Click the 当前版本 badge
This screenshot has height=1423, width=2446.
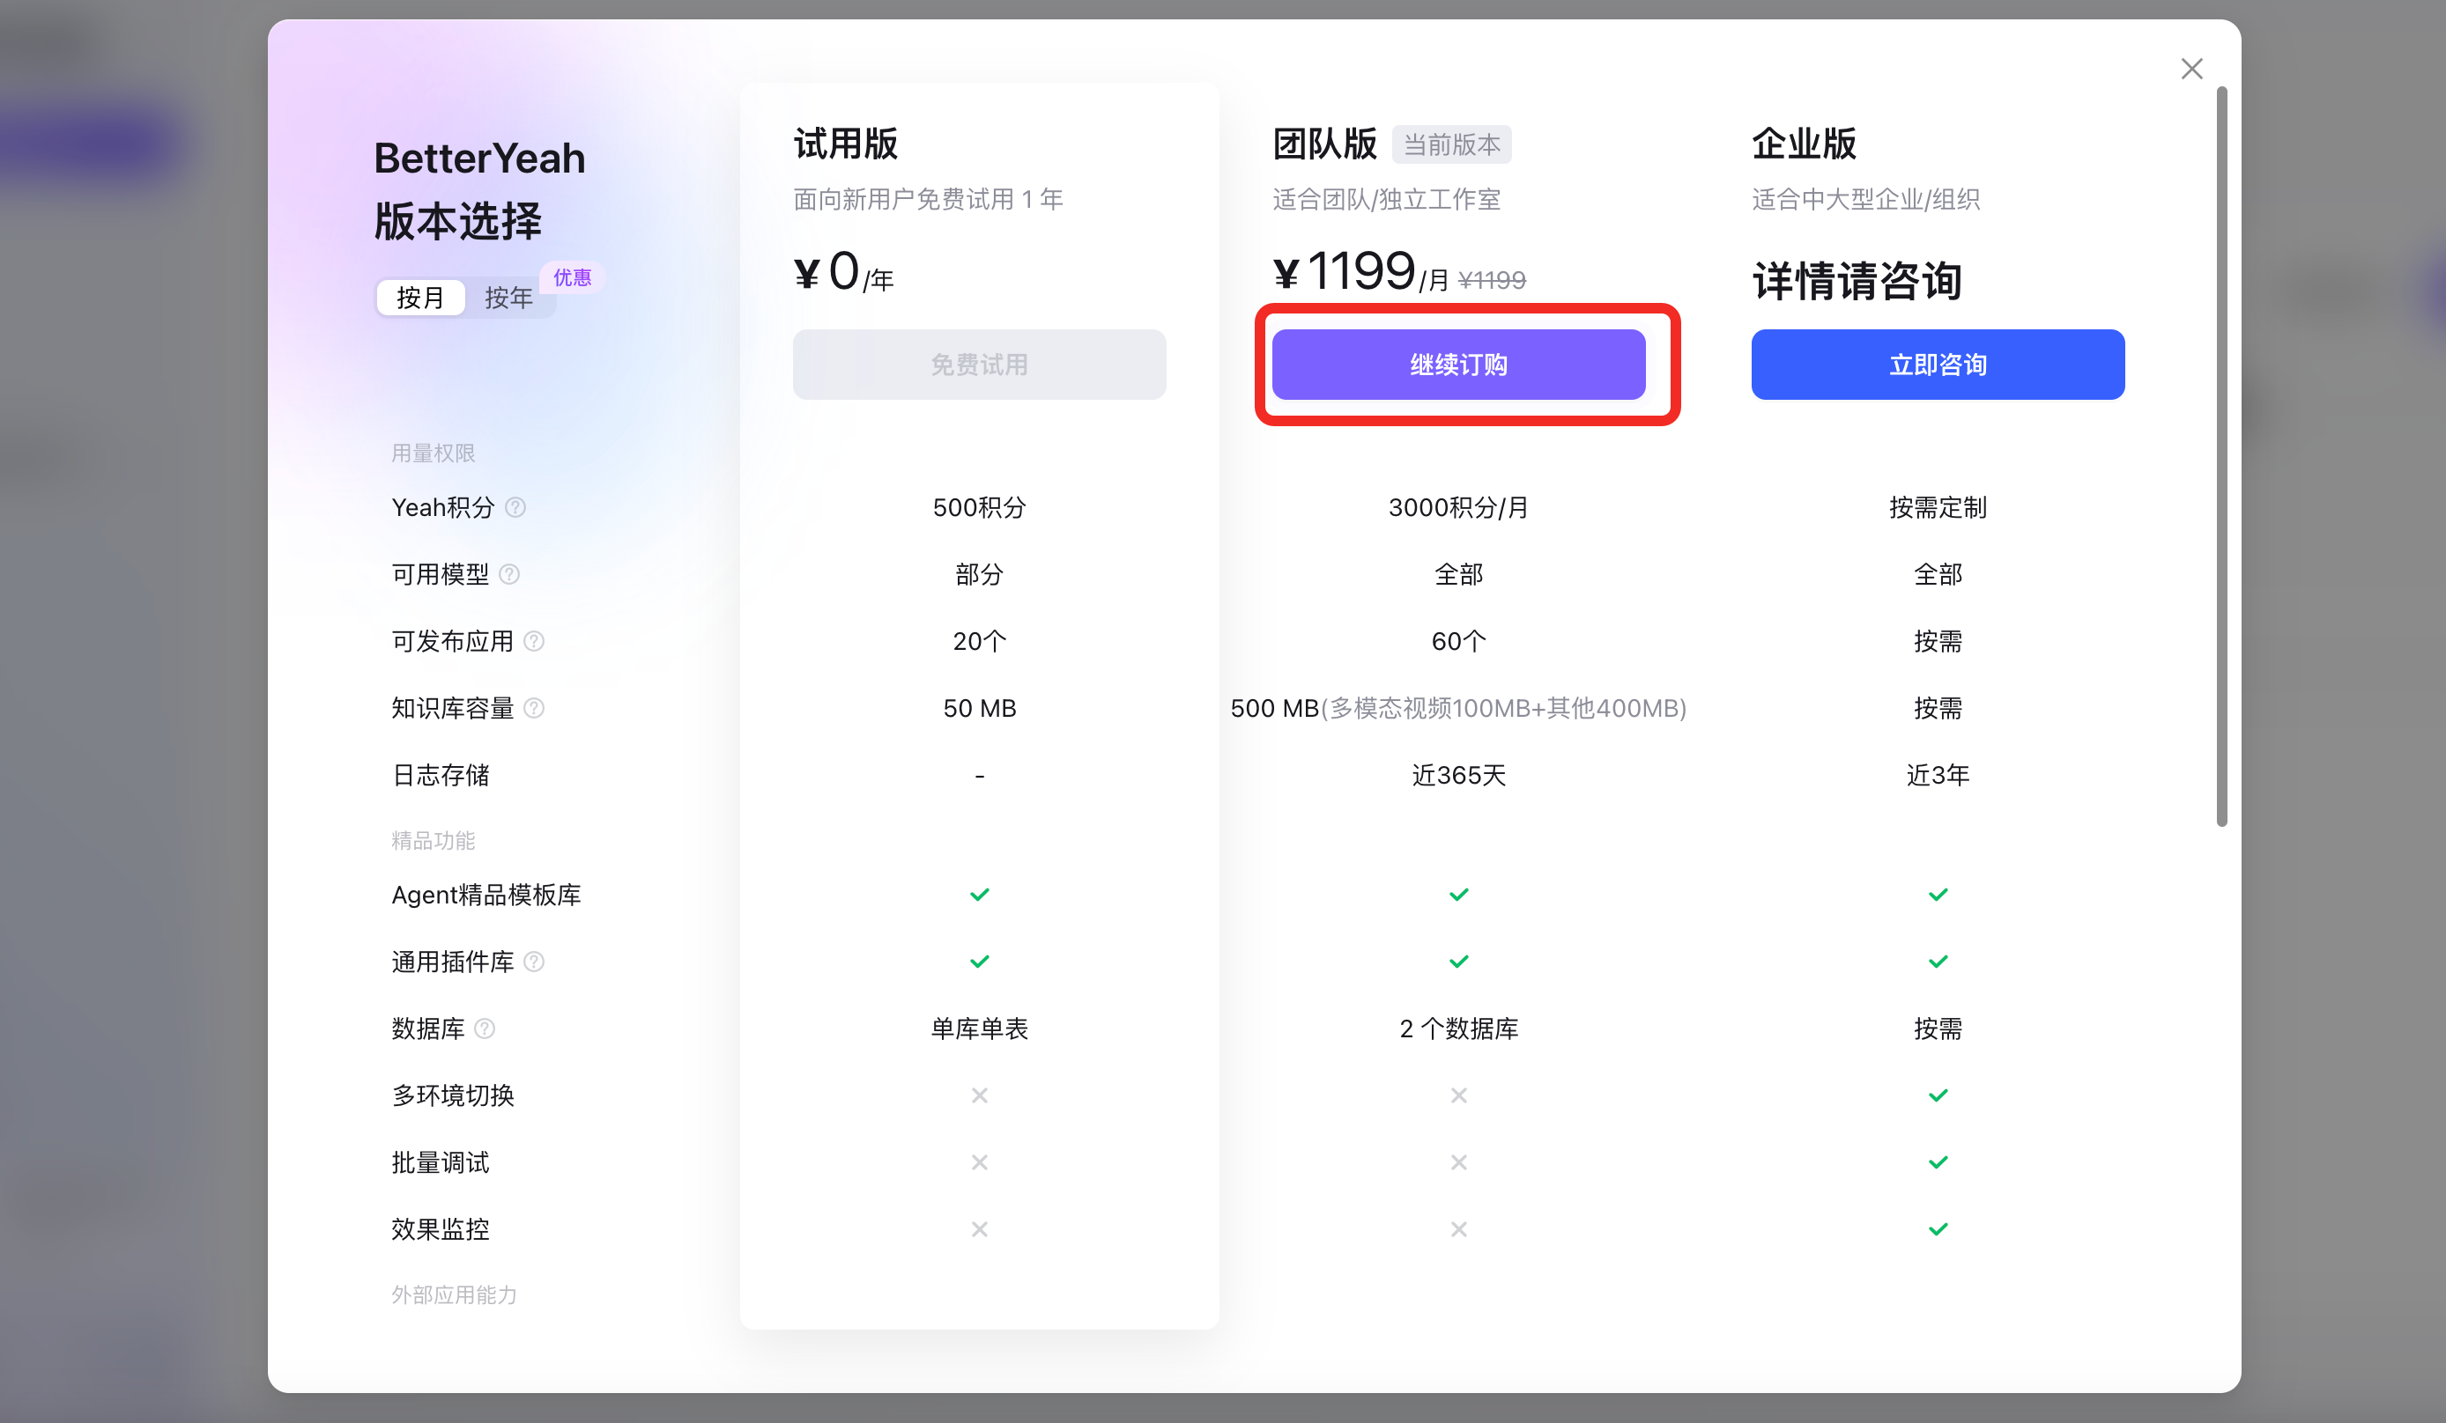(1451, 144)
